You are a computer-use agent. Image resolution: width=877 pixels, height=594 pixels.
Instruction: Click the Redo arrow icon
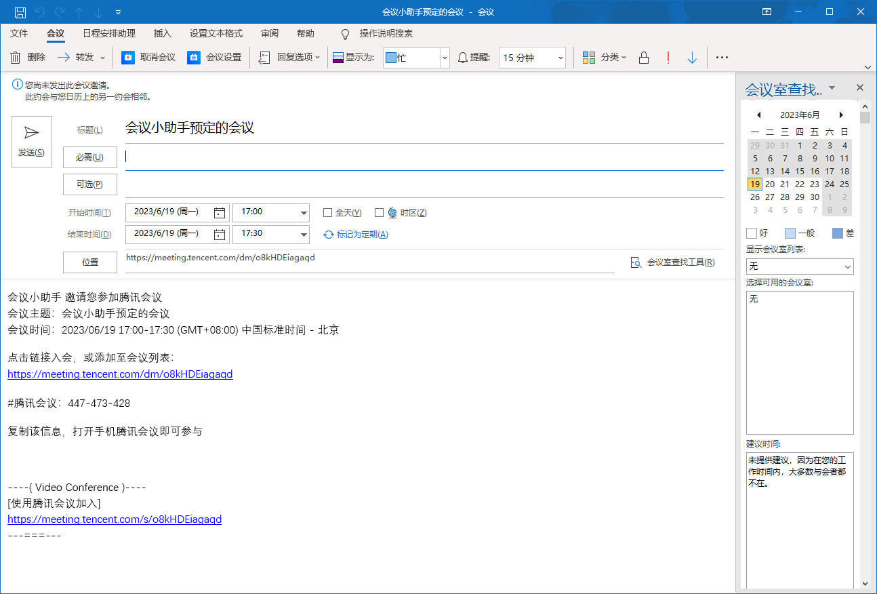tap(60, 12)
